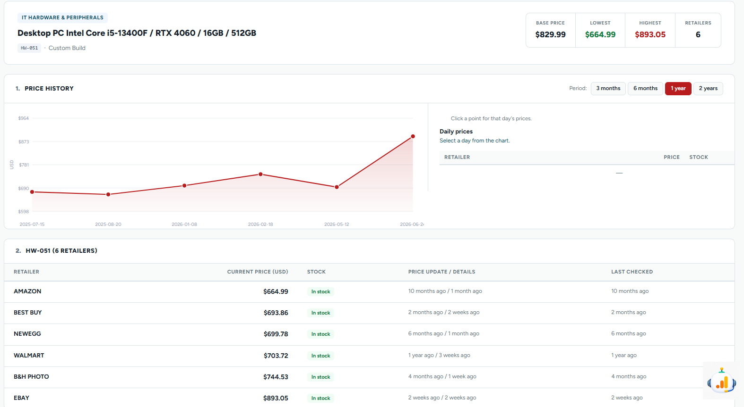
Task: Click eBay price $893.05
Action: (276, 399)
